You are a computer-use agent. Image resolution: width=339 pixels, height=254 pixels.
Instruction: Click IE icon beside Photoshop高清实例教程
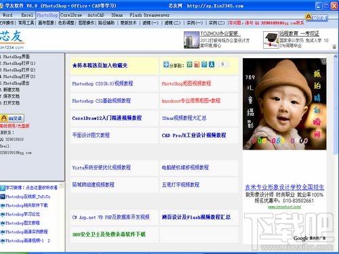tap(3, 232)
